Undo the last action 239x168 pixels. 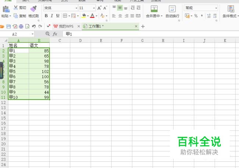click(x=34, y=27)
